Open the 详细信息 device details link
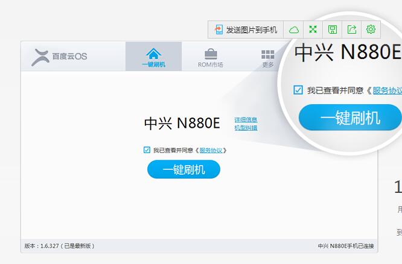Viewport: 402px width, 264px height. (246, 119)
